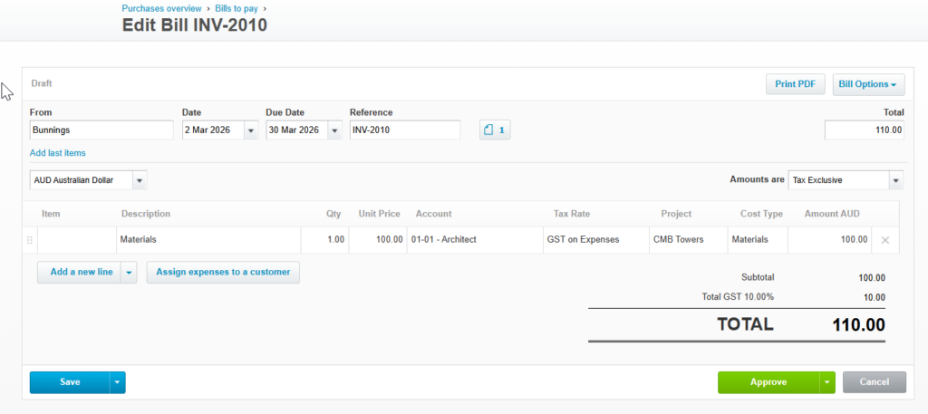Open the Bill Options menu
This screenshot has width=928, height=414.
tap(868, 84)
